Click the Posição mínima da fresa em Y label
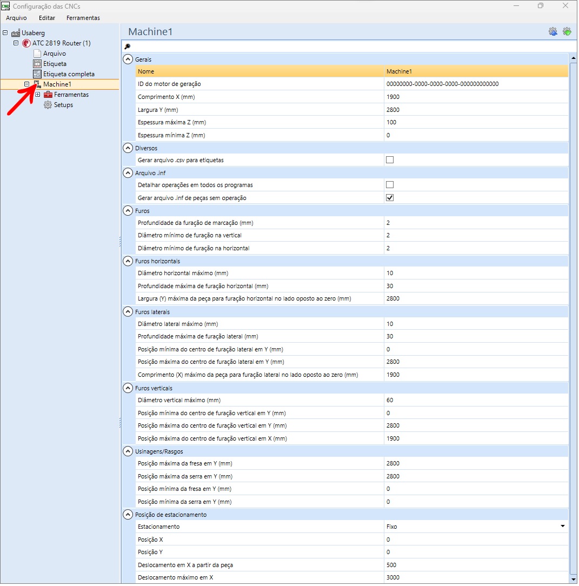Viewport: 579px width, 586px height. 185,490
